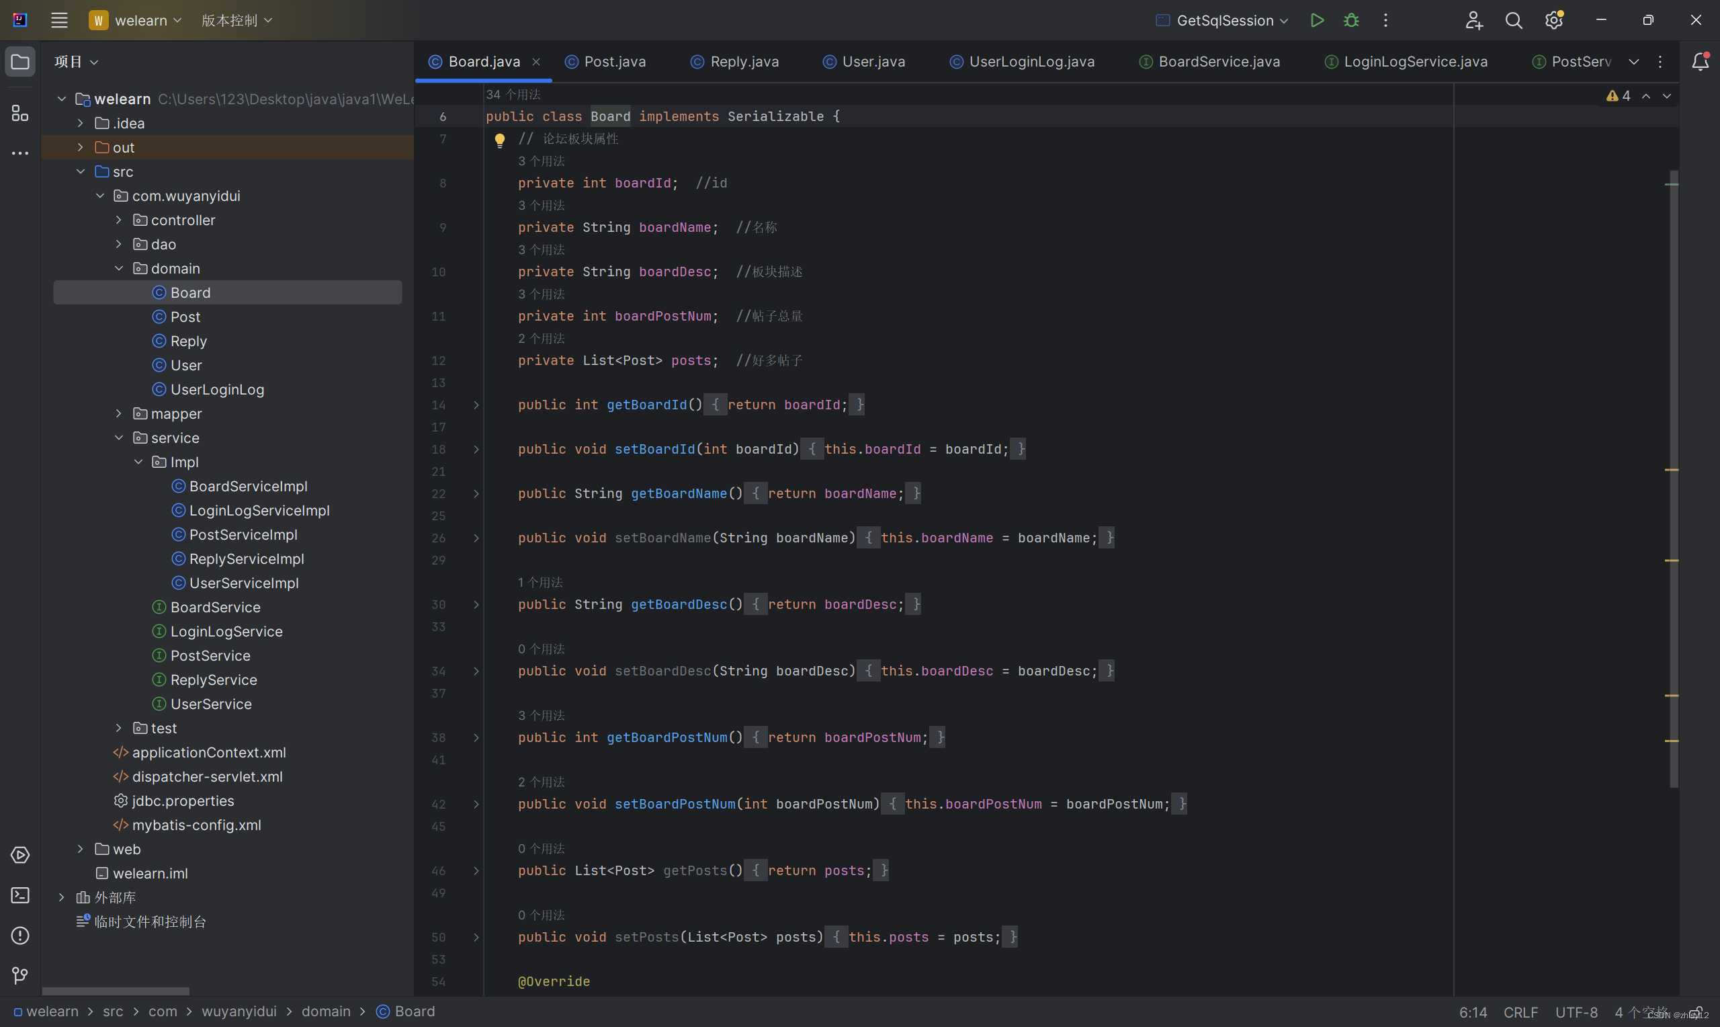Open IDE settings gear icon
This screenshot has height=1027, width=1720.
1553,20
